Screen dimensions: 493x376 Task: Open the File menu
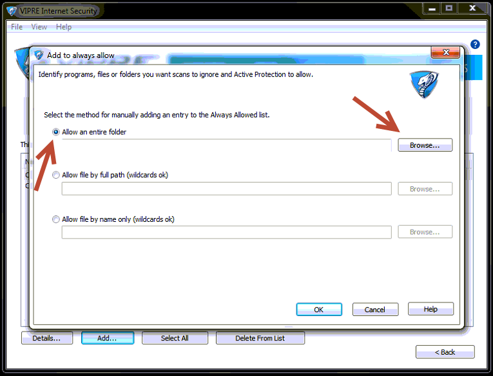click(x=17, y=27)
